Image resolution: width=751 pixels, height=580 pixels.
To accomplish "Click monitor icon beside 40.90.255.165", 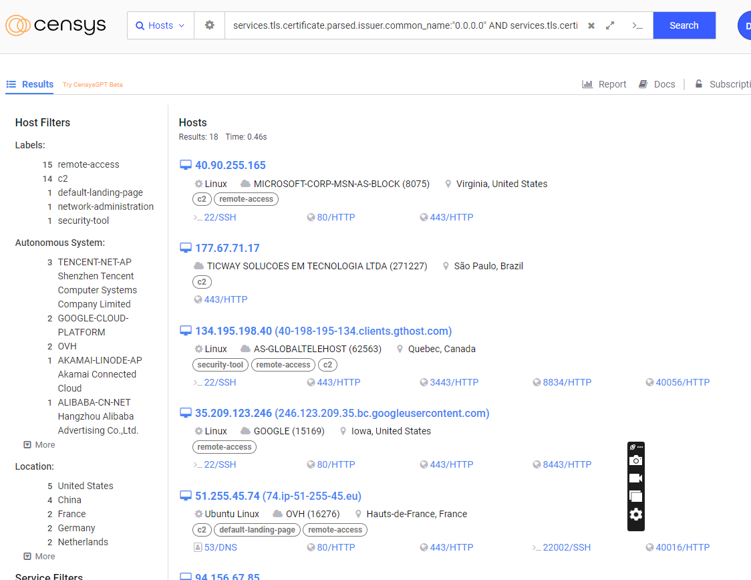I will (x=185, y=165).
